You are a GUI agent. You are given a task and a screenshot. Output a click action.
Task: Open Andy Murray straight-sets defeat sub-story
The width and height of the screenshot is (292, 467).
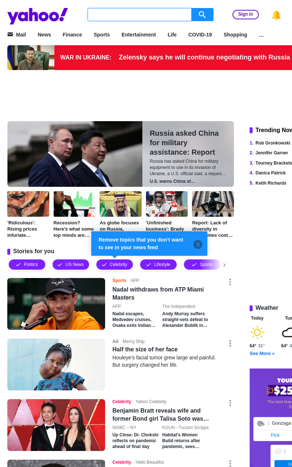coord(185,320)
